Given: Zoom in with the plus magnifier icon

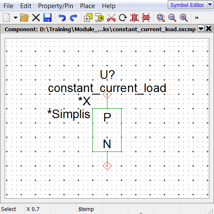Looking at the screenshot, I should pyautogui.click(x=184, y=18).
